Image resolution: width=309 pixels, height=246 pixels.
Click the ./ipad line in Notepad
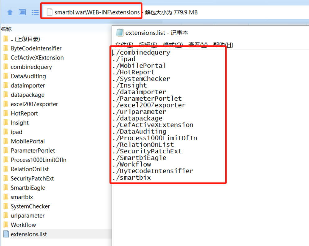tap(124, 59)
